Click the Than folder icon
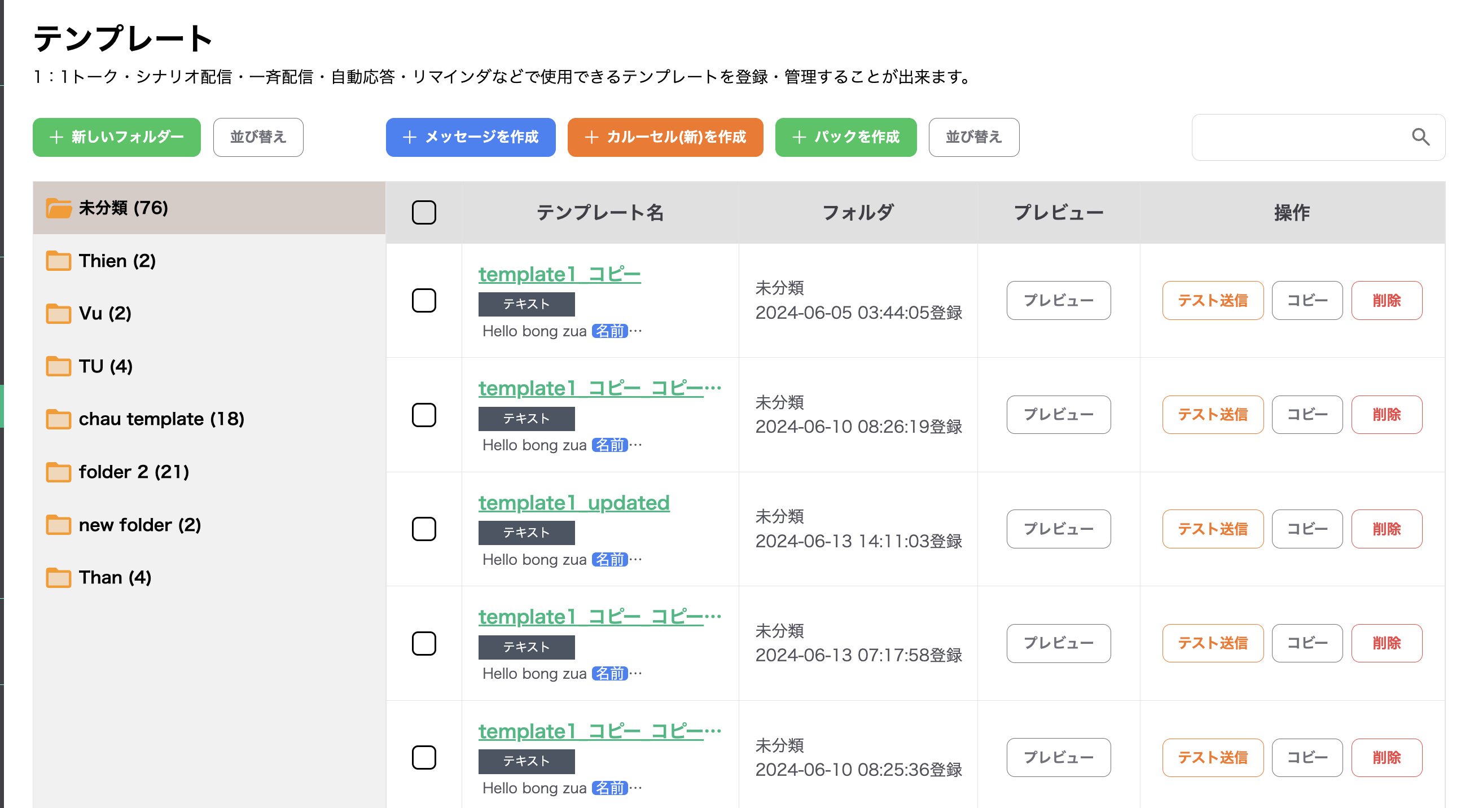 (x=58, y=578)
